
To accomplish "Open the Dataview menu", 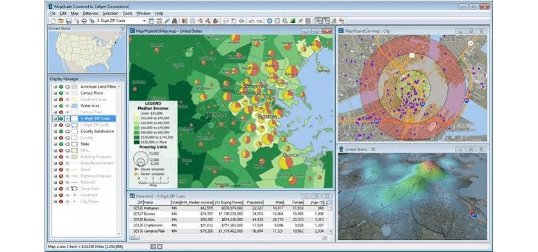I will [x=90, y=13].
